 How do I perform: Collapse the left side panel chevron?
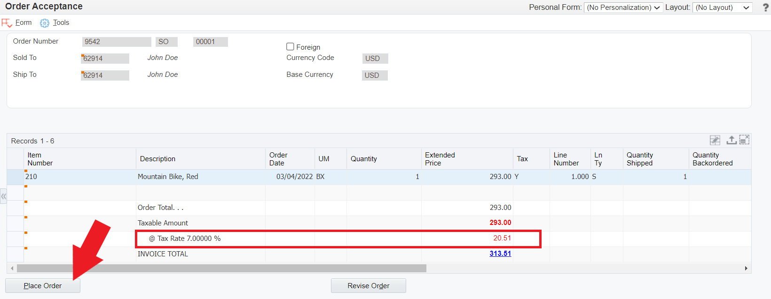pyautogui.click(x=3, y=196)
